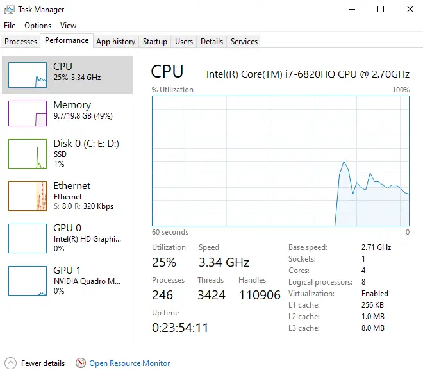Go to the Startup tab
The image size is (423, 375).
tap(155, 42)
